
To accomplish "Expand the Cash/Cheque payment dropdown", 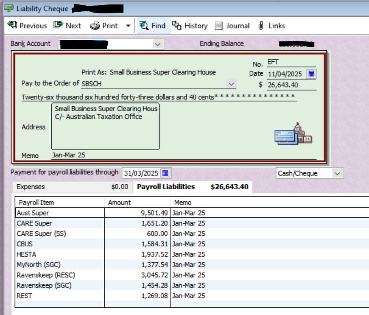I will [337, 173].
